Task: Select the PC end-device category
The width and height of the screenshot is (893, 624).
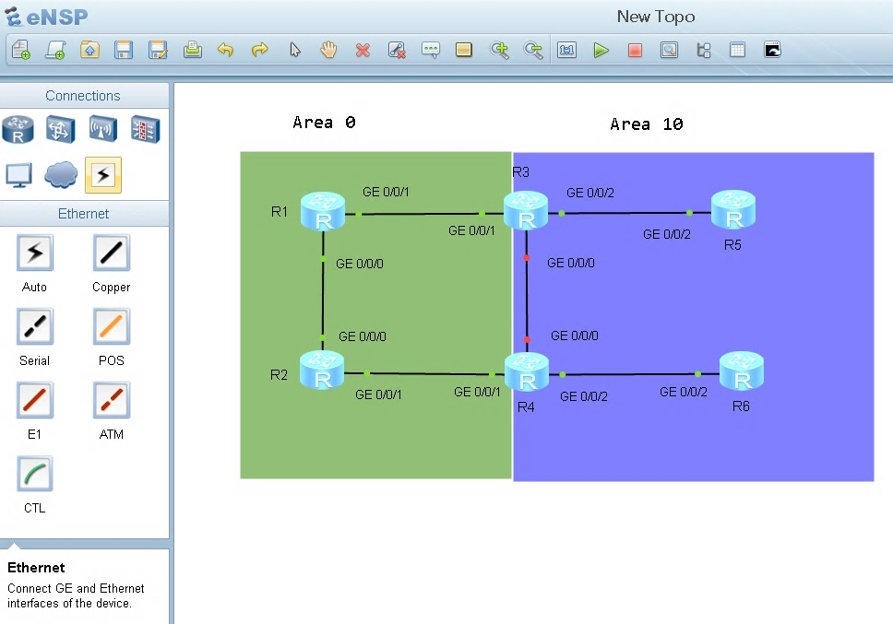Action: point(18,175)
